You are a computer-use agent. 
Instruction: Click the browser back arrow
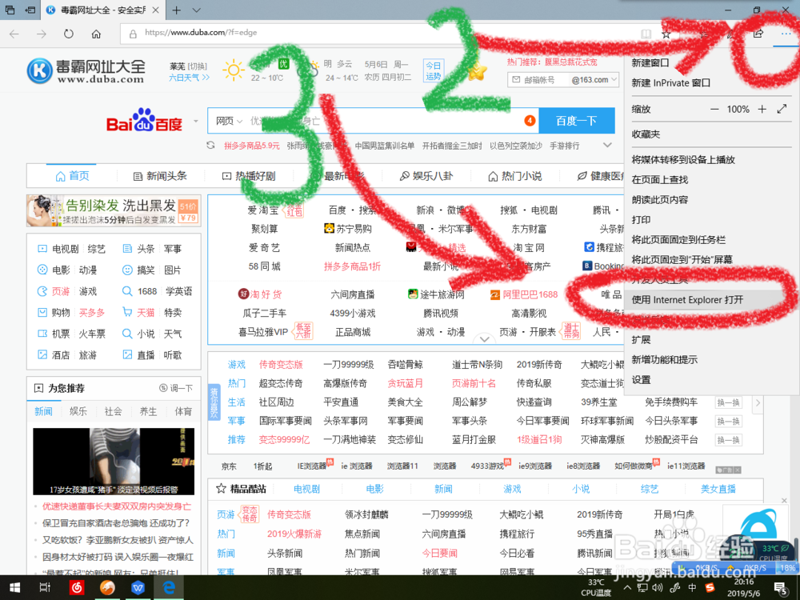pyautogui.click(x=14, y=34)
